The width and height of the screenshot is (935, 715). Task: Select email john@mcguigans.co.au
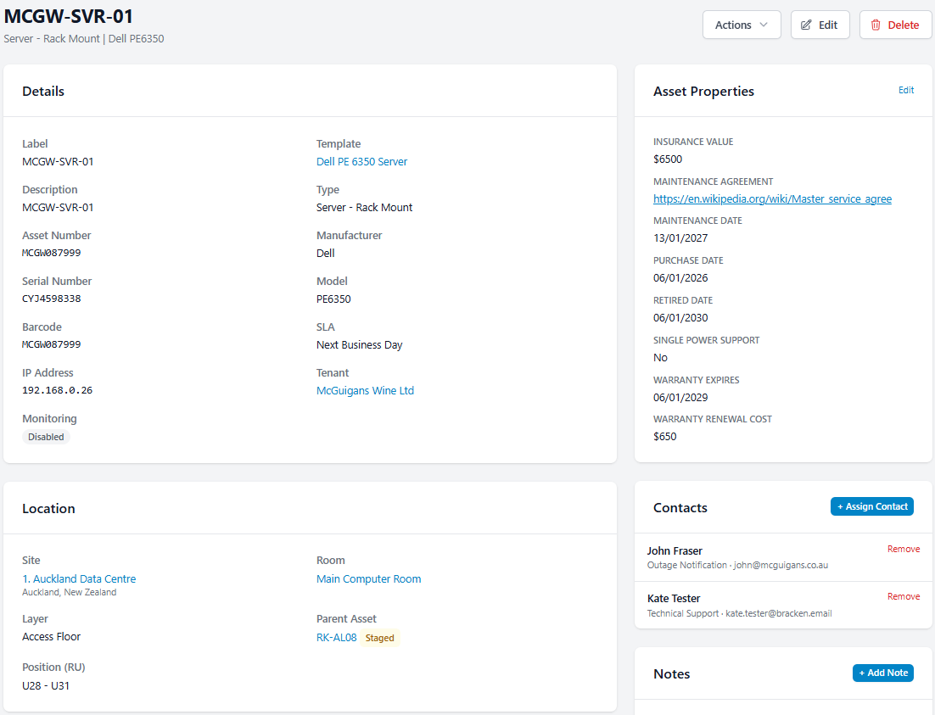(781, 566)
